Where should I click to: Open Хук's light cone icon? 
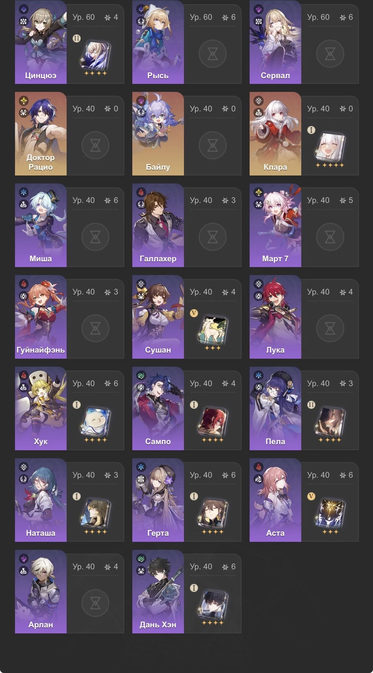point(96,422)
